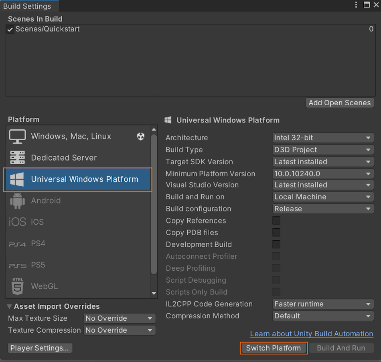
Task: Open the Learn about Unity Build Automation link
Action: point(312,334)
